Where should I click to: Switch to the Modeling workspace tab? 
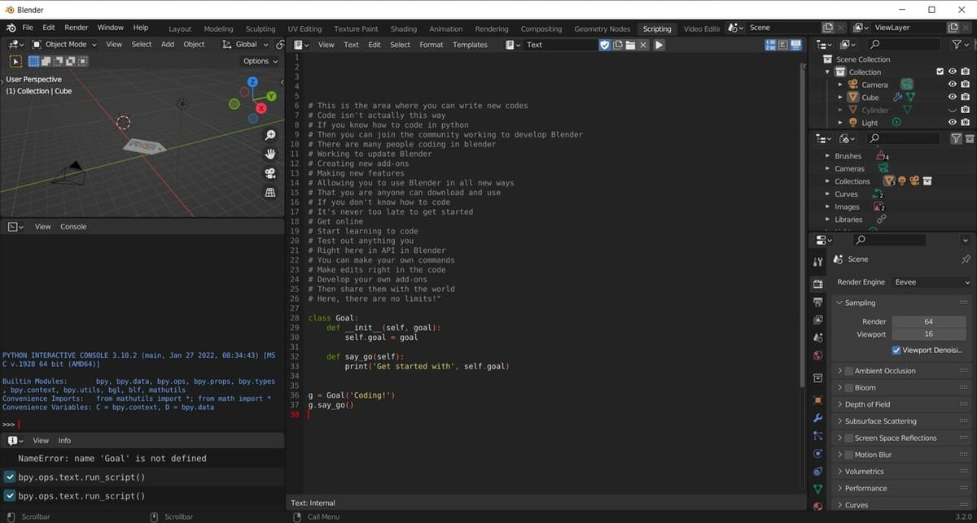click(218, 28)
